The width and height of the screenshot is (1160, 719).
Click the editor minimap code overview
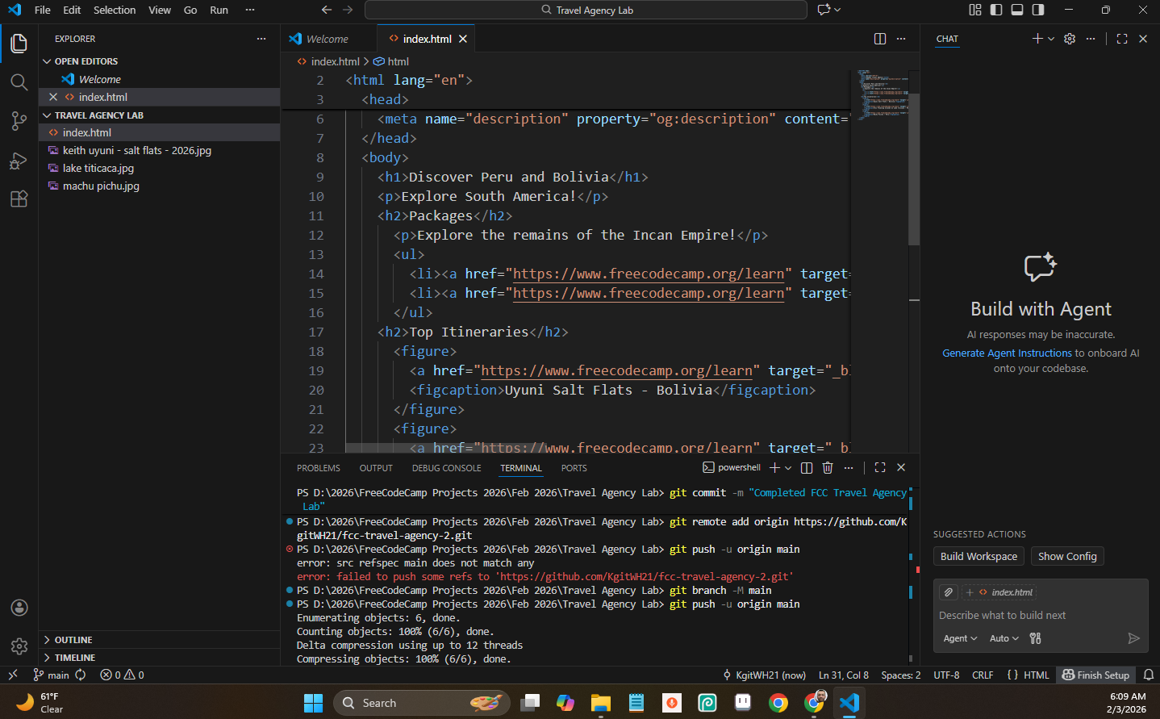(883, 94)
